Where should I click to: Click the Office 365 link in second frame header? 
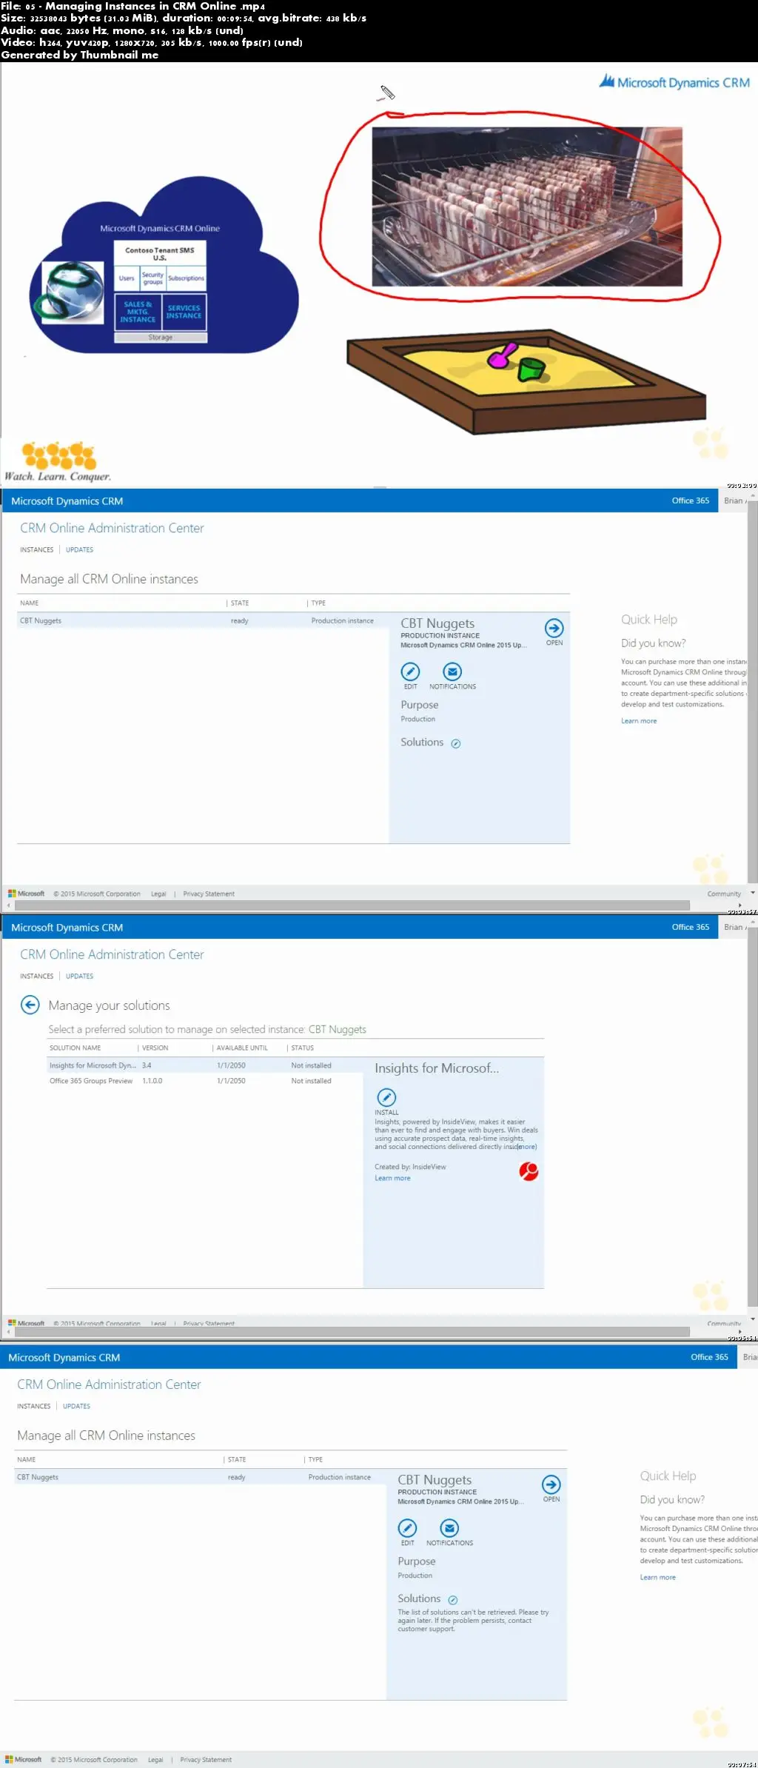coord(690,500)
